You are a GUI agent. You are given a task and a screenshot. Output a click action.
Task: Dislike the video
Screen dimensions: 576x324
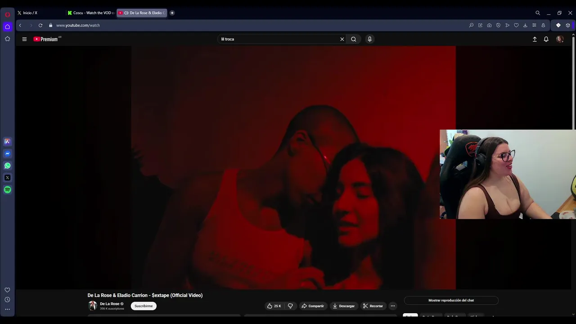(x=290, y=306)
